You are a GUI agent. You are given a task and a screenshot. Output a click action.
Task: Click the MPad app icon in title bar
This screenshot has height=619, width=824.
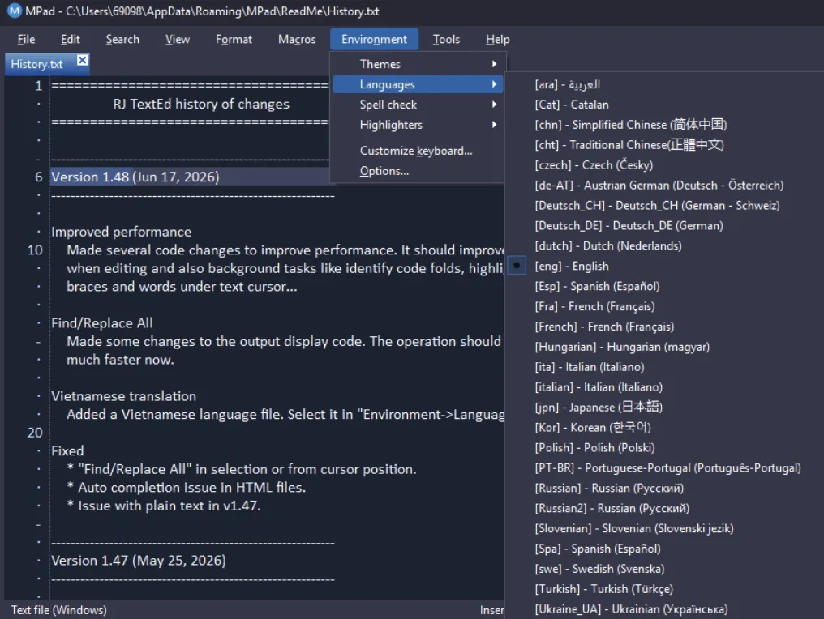tap(14, 11)
